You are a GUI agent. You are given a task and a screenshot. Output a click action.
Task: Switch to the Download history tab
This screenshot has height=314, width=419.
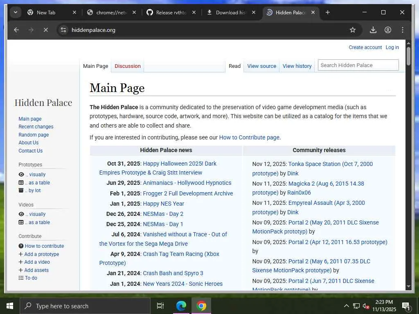point(231,13)
